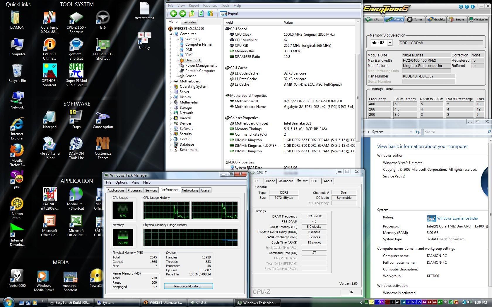492x307 pixels.
Task: Click Windows Start orb
Action: (x=8, y=302)
